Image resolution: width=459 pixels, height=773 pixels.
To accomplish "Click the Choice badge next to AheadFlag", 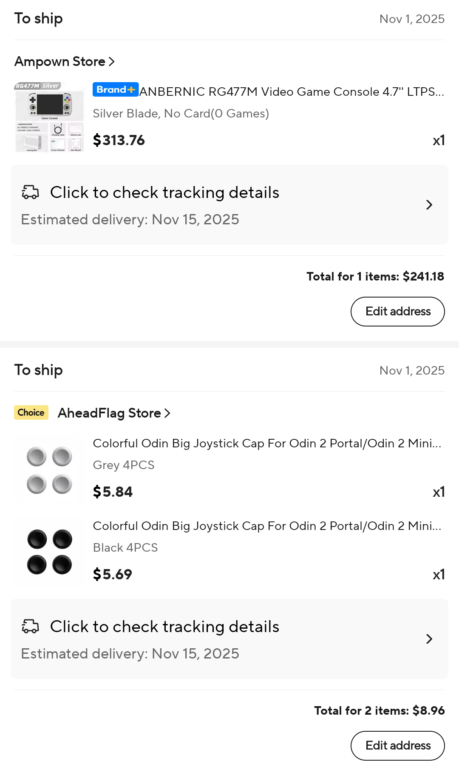I will (31, 412).
